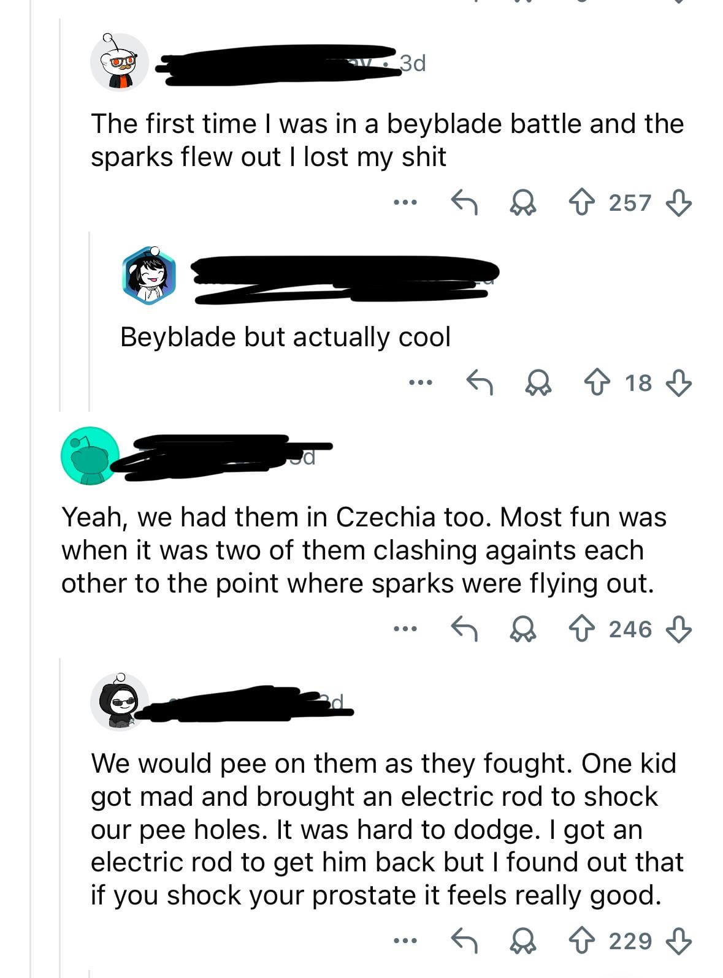Give award to the 257-point comment
Image resolution: width=723 pixels, height=978 pixels.
point(523,202)
